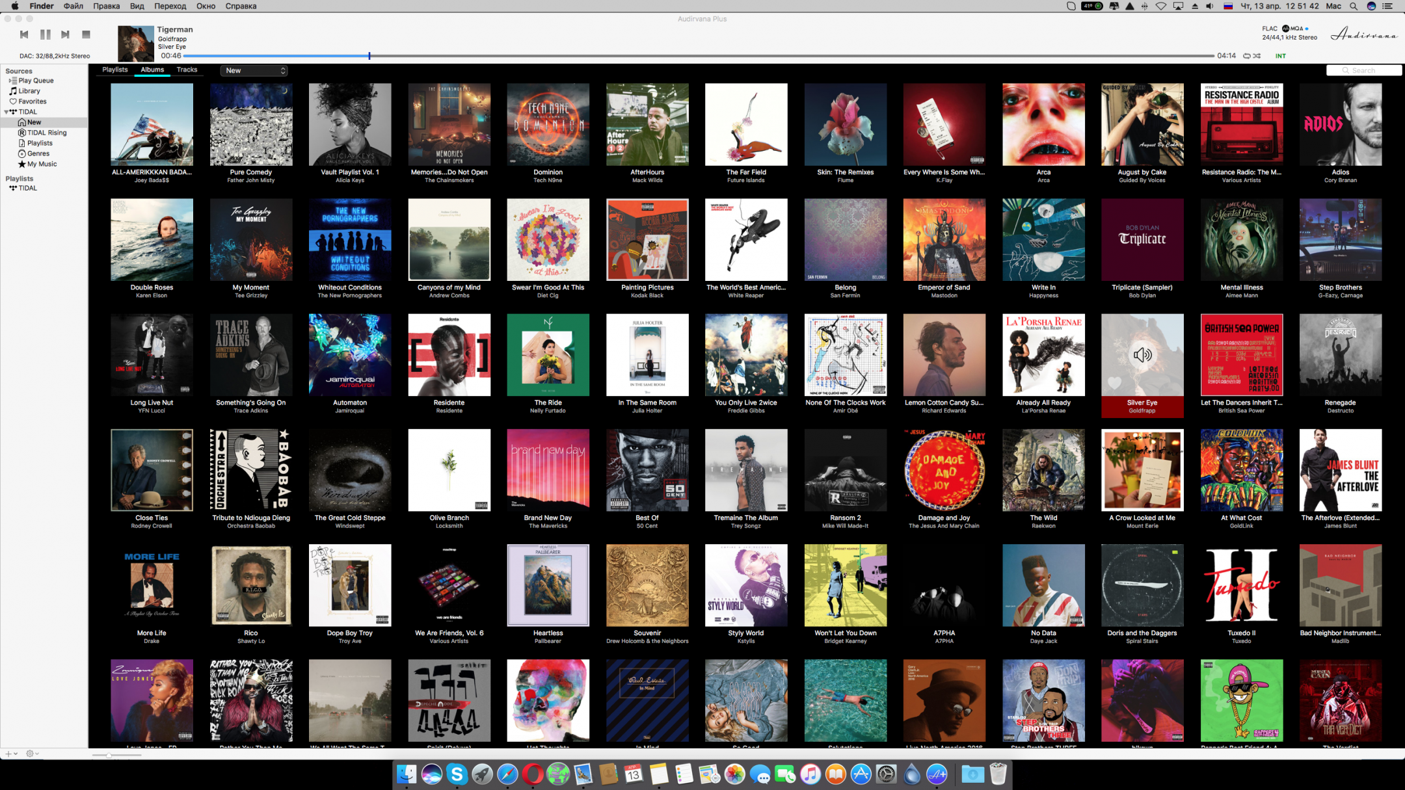
Task: Open Safari from the Dock
Action: (x=507, y=774)
